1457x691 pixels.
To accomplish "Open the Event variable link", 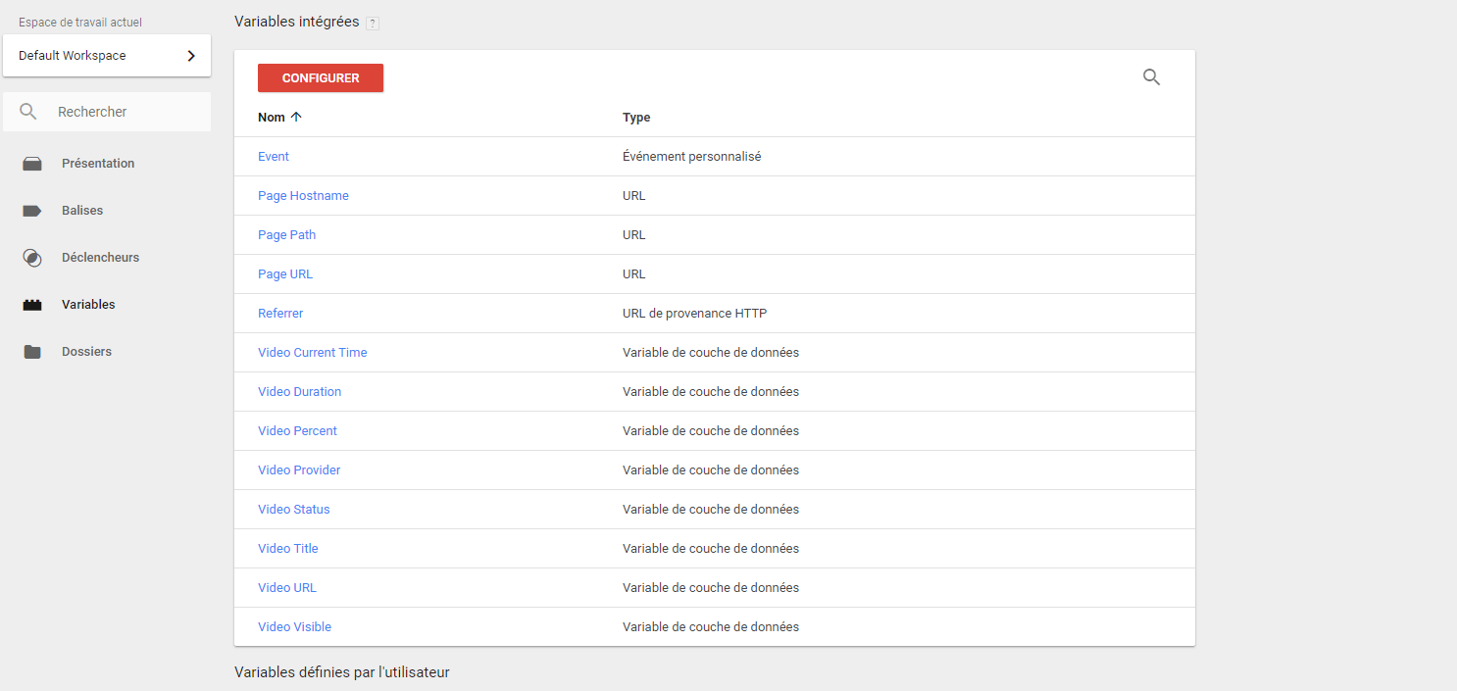I will coord(273,156).
